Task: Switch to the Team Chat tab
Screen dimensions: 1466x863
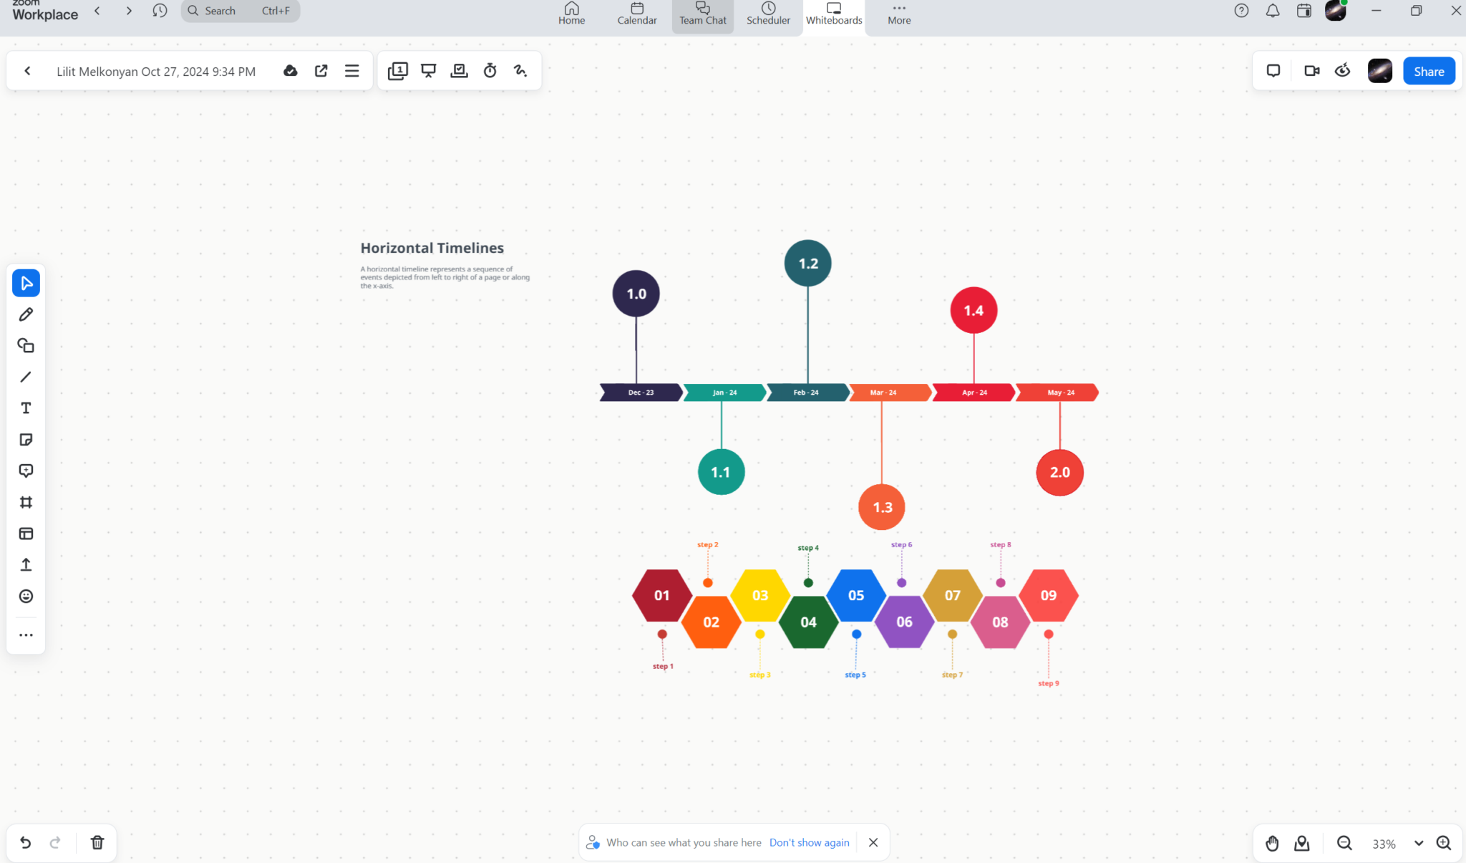Action: coord(702,14)
